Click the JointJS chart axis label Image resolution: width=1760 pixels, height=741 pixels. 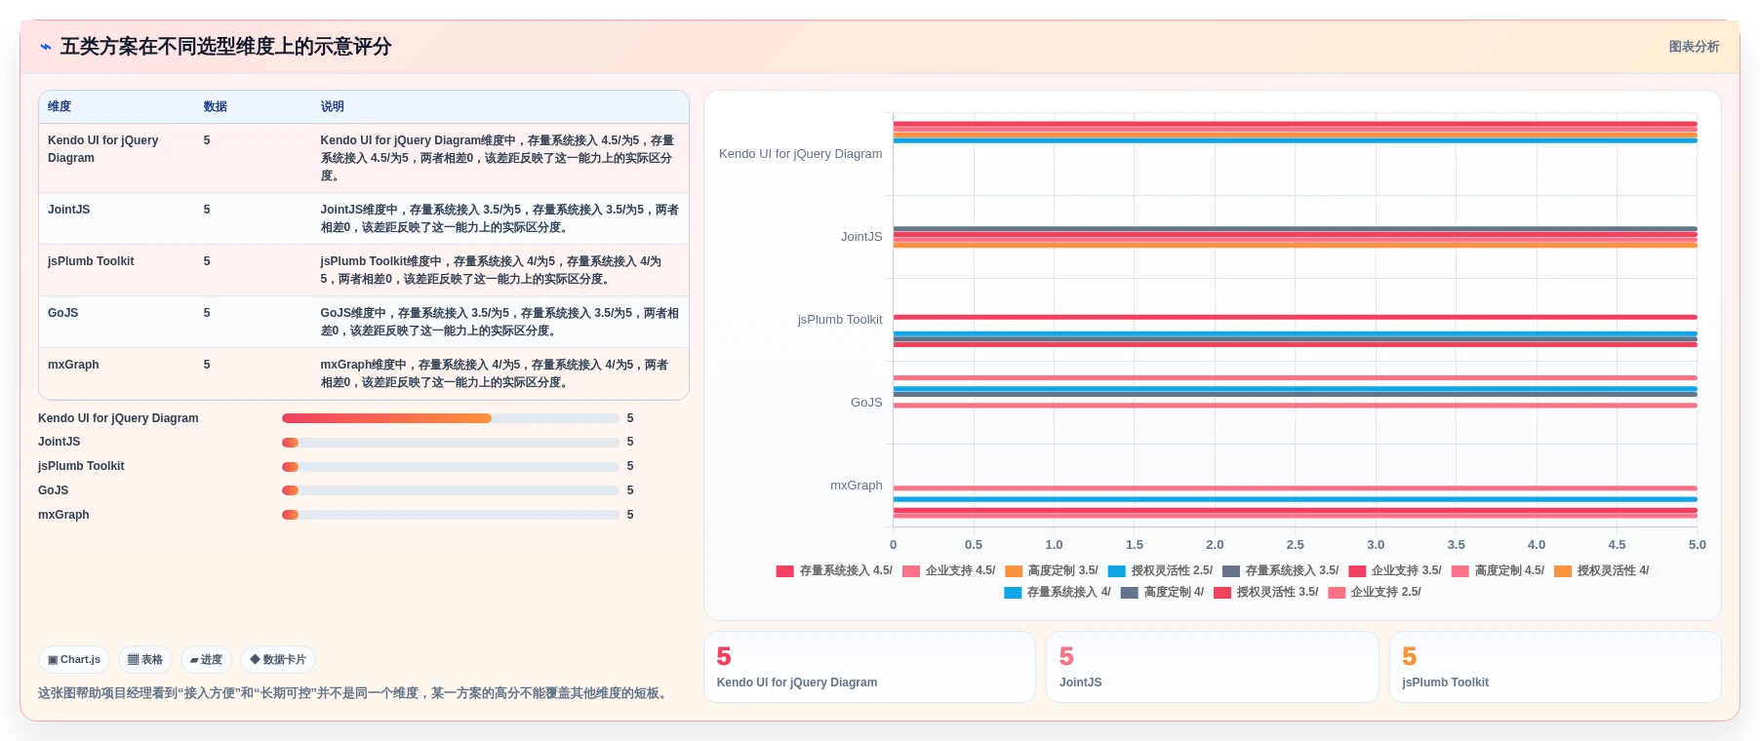click(x=861, y=237)
